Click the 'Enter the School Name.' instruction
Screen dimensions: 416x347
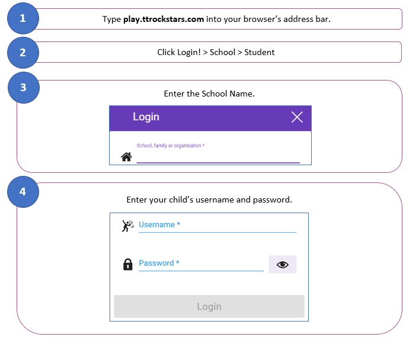click(x=209, y=94)
